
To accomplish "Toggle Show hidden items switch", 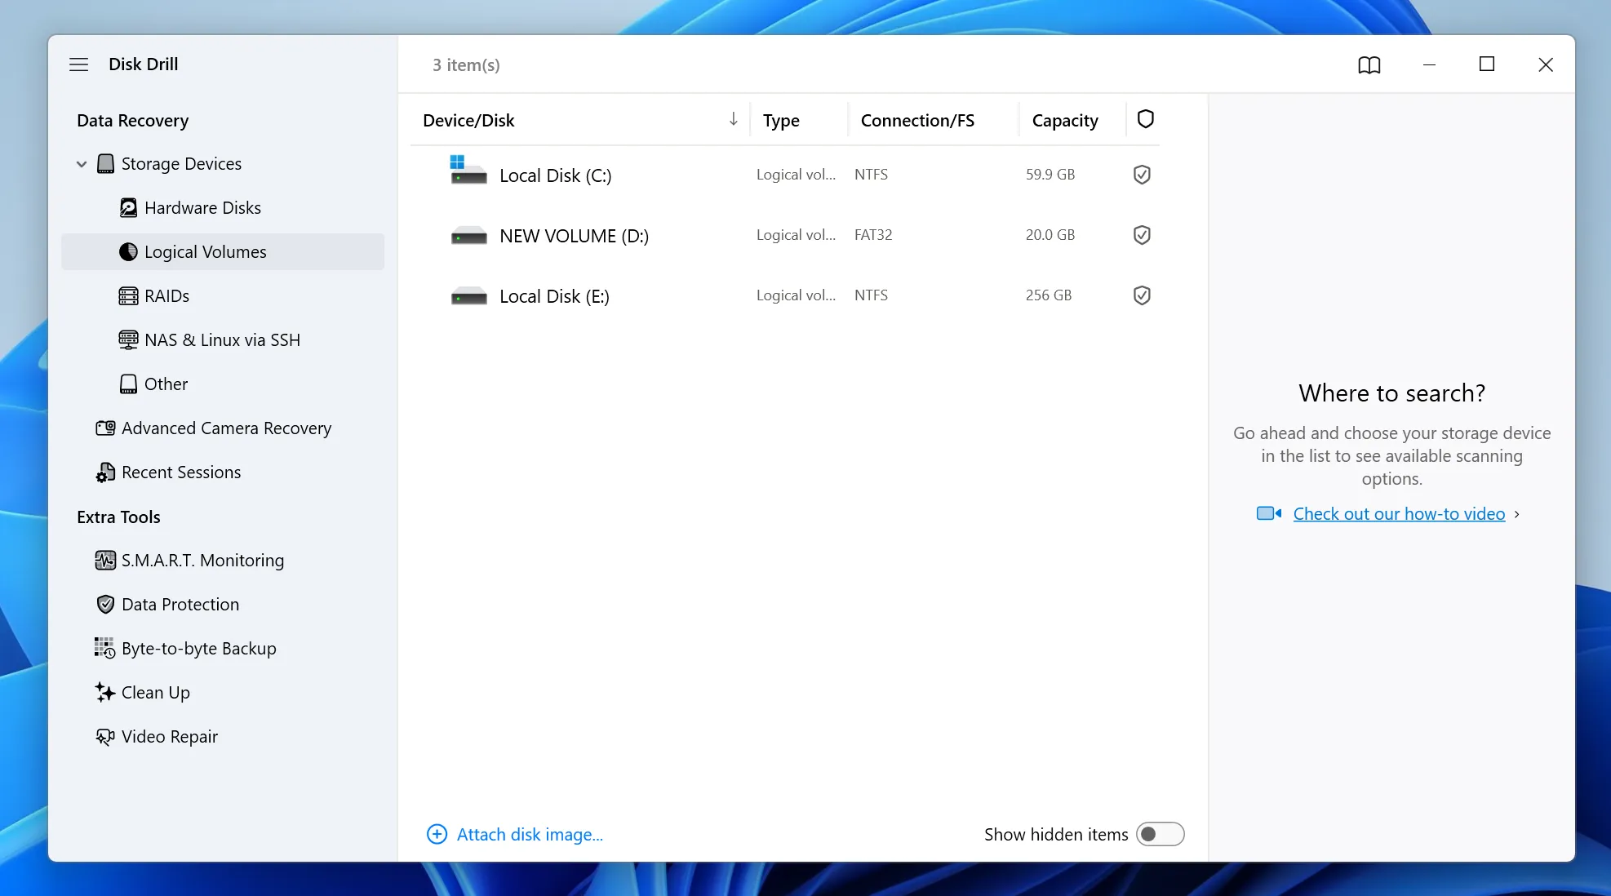I will coord(1160,834).
